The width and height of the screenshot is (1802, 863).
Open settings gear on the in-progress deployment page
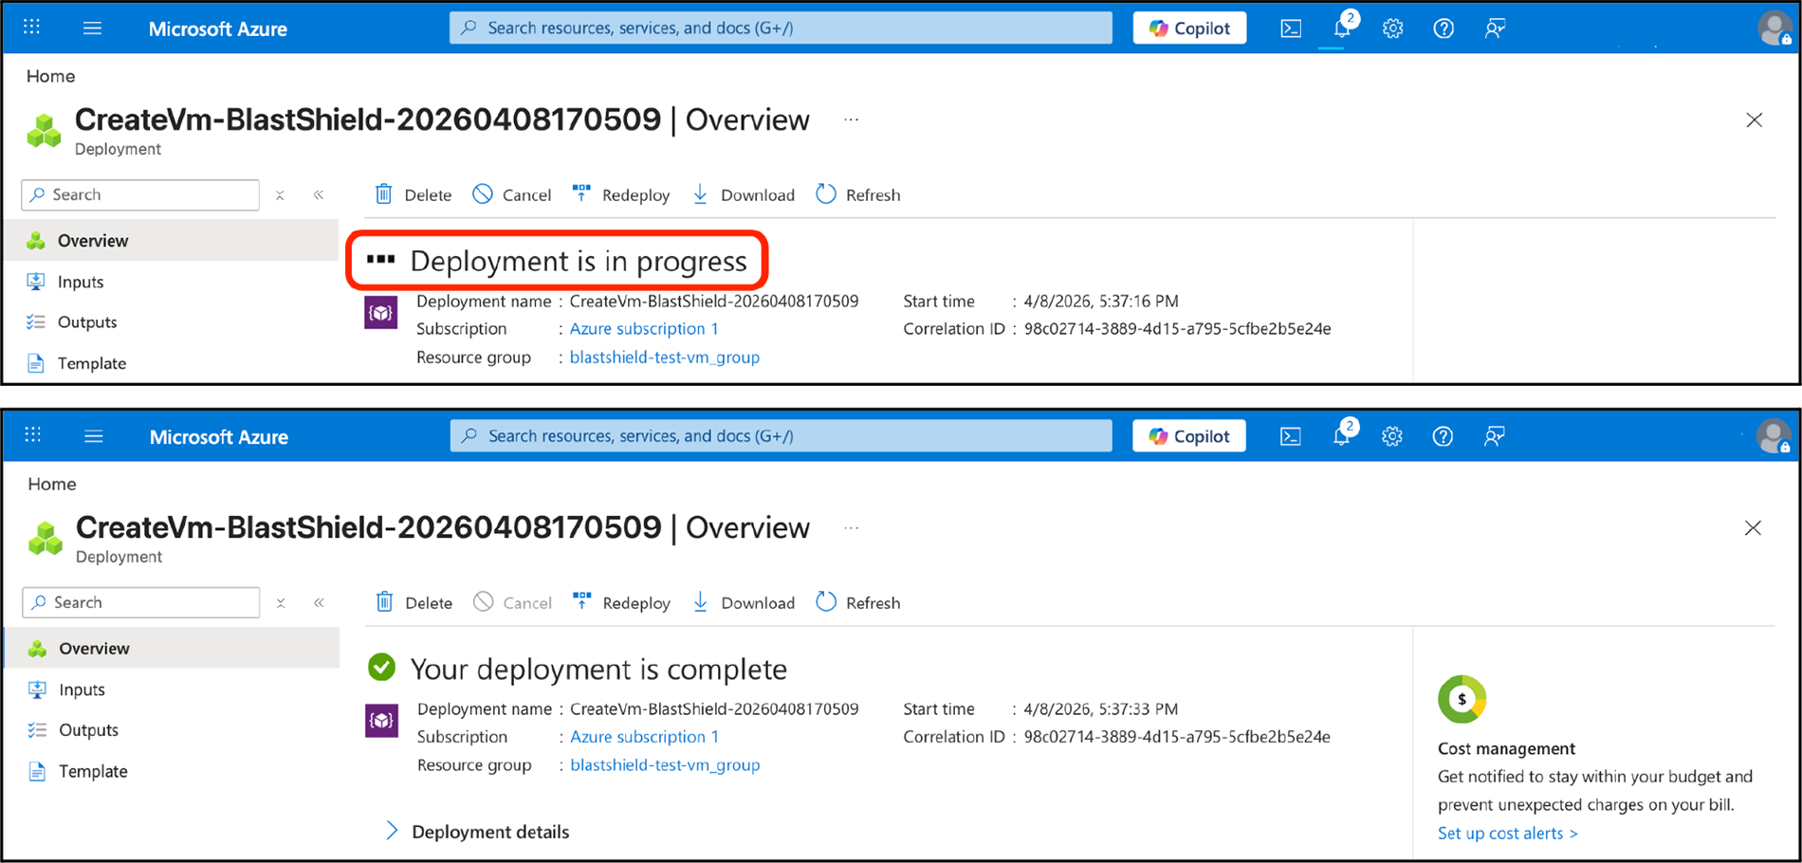click(1392, 28)
